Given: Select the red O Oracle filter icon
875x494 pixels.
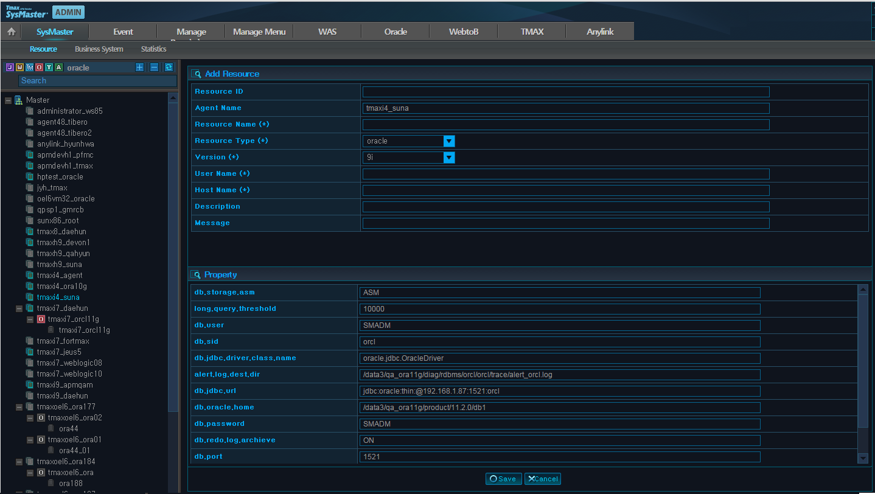Looking at the screenshot, I should (39, 68).
